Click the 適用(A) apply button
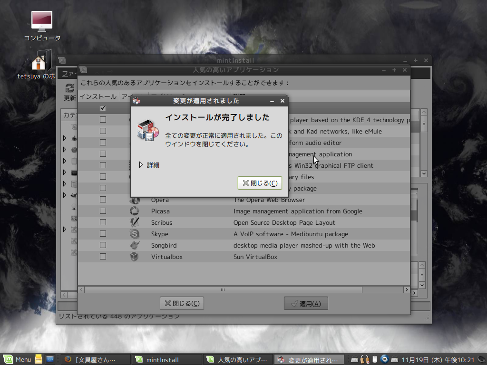The height and width of the screenshot is (365, 487). (306, 303)
